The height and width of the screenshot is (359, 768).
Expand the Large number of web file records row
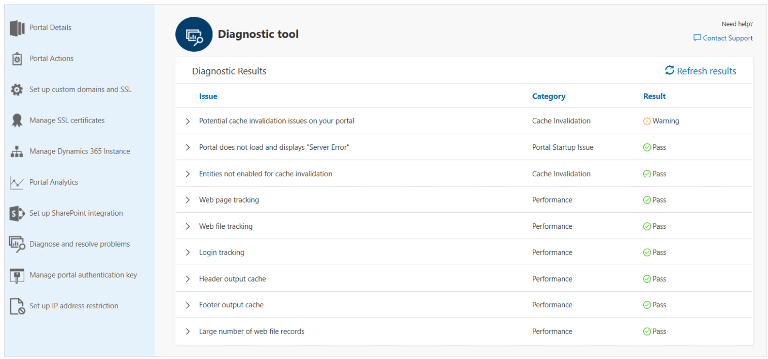188,331
